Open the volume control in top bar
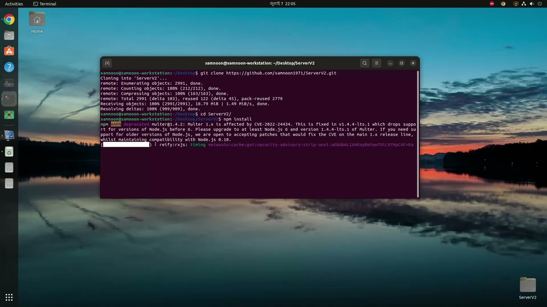The width and height of the screenshot is (547, 307). tap(532, 4)
